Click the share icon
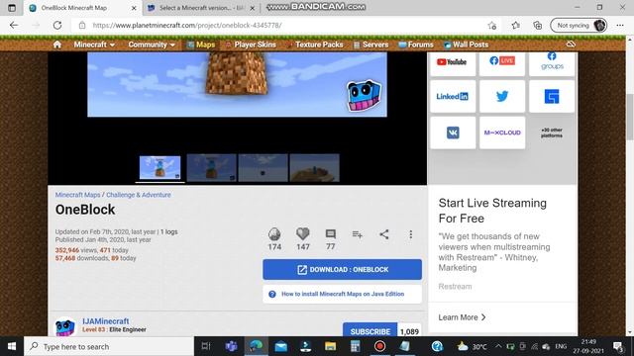 pos(384,234)
